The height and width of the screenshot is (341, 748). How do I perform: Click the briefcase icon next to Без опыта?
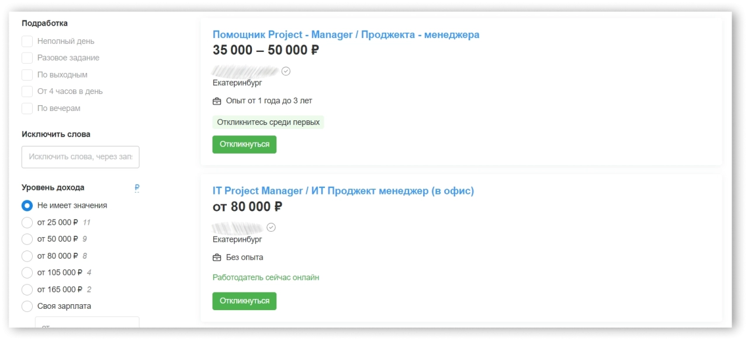point(216,257)
